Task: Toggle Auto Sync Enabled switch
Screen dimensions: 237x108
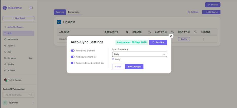Action: (73, 50)
